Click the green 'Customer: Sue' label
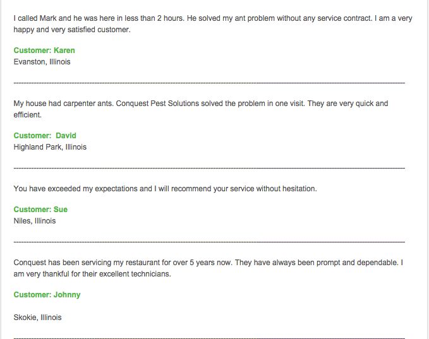The image size is (429, 339). [x=40, y=210]
